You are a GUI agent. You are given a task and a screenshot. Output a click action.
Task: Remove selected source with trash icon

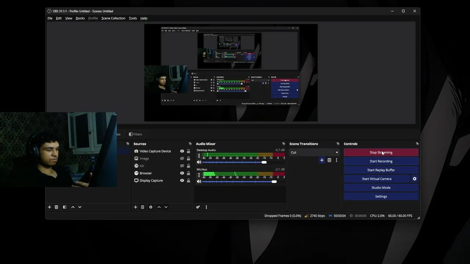[142, 207]
